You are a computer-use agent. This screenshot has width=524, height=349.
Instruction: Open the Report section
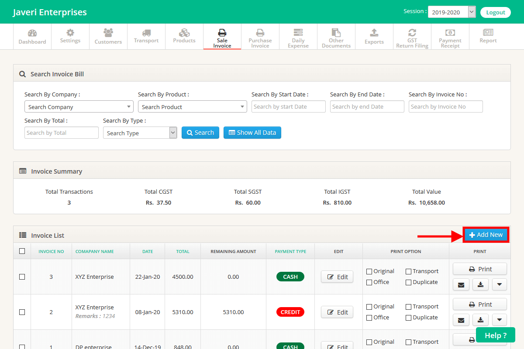488,36
